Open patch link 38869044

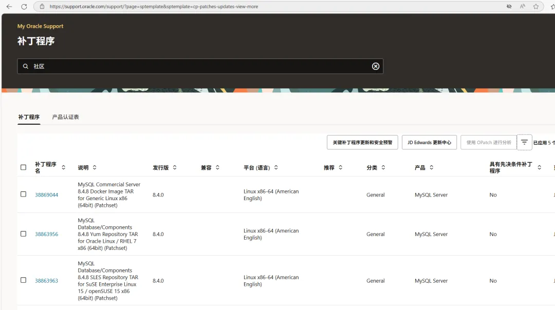[x=46, y=195]
